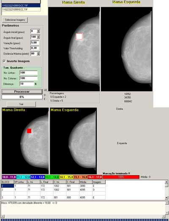
Task: Increase Distância Máxima spinner value
Action: coord(38,53)
